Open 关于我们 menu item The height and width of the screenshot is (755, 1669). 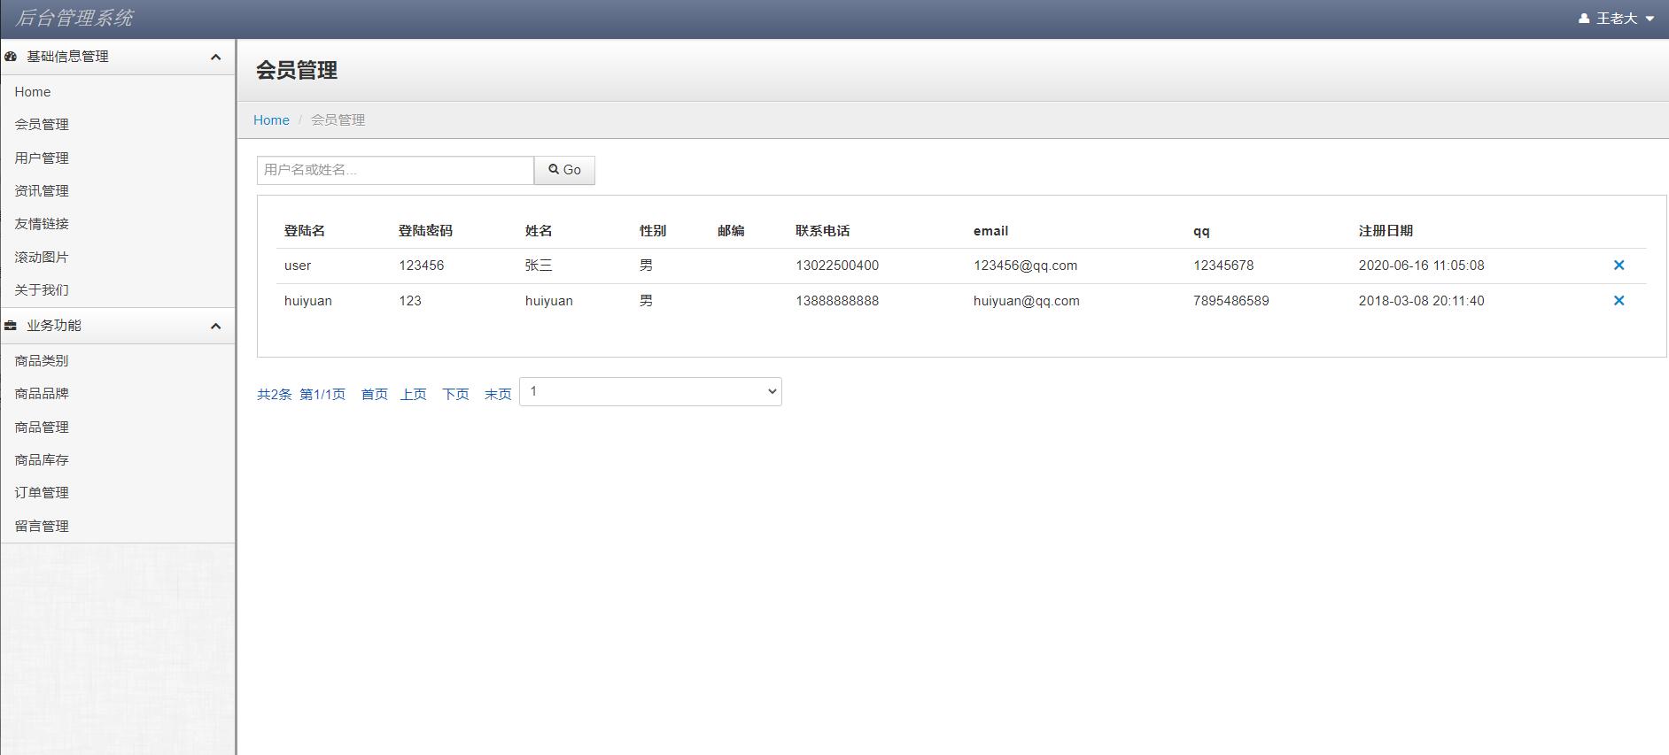coord(42,290)
